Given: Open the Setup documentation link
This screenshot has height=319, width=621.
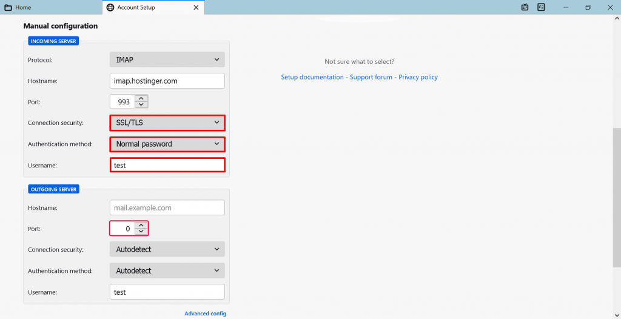Looking at the screenshot, I should (312, 77).
